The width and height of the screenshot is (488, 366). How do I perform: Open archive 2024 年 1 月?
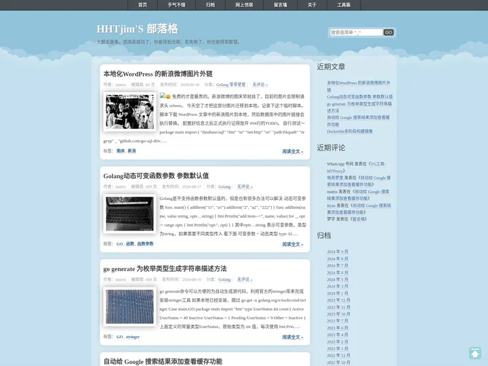pyautogui.click(x=338, y=293)
